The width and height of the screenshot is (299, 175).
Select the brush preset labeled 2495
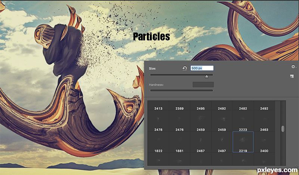[201, 106]
